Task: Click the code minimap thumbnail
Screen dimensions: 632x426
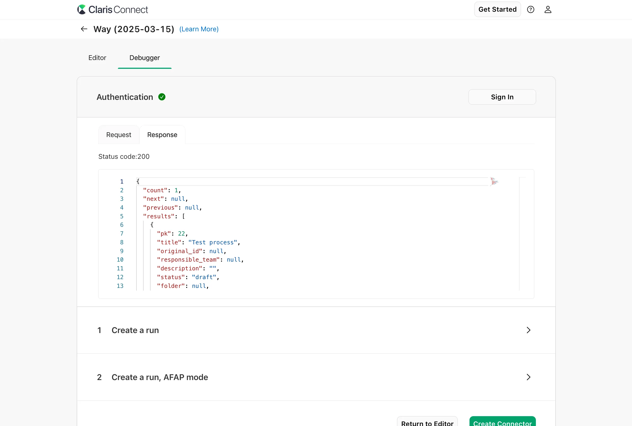Action: pos(494,181)
